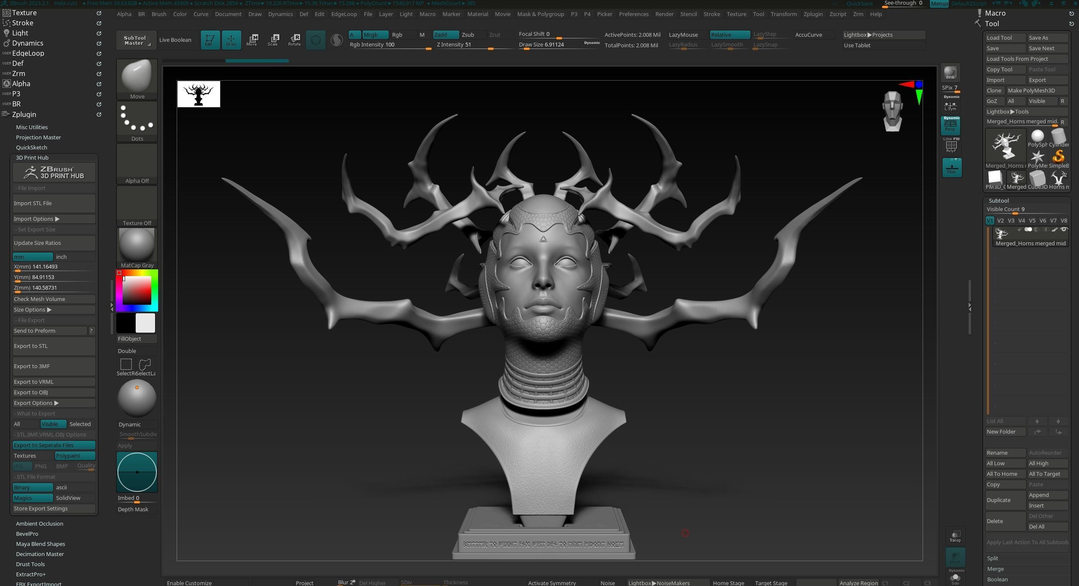
Task: Toggle Export to Seperate Files option
Action: 54,445
